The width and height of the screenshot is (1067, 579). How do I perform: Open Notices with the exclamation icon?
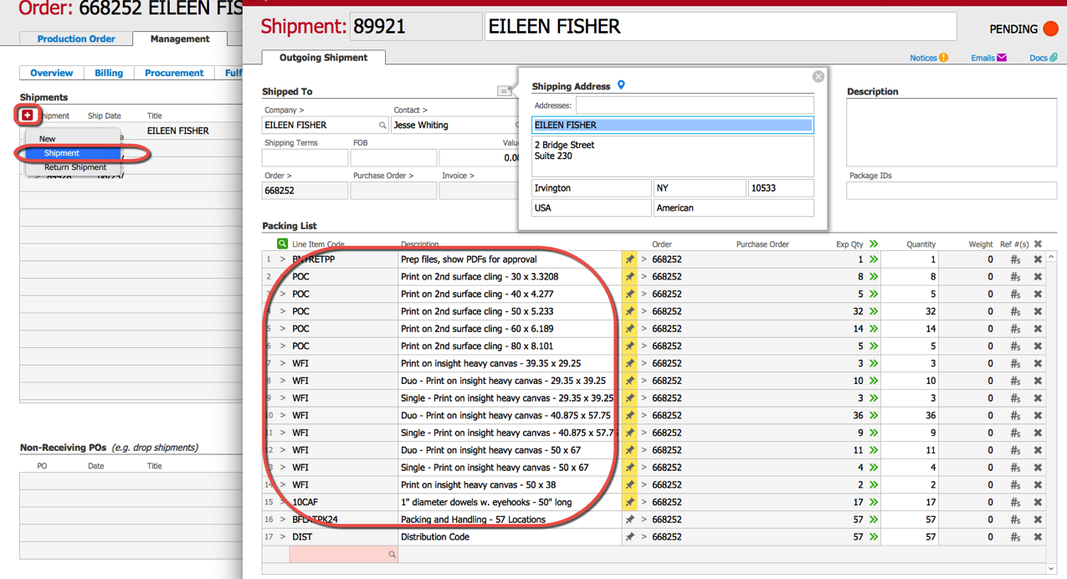coord(943,58)
